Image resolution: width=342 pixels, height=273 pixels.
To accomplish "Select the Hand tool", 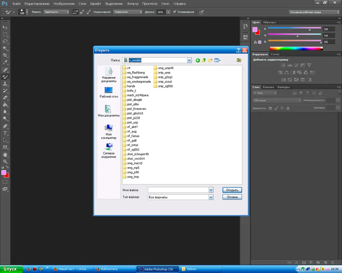I will coord(5,154).
